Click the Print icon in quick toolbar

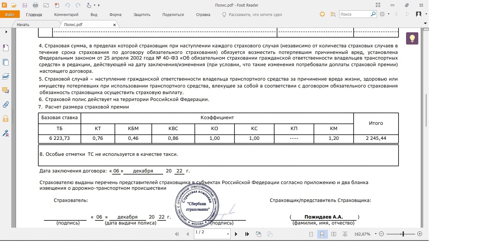(x=35, y=5)
